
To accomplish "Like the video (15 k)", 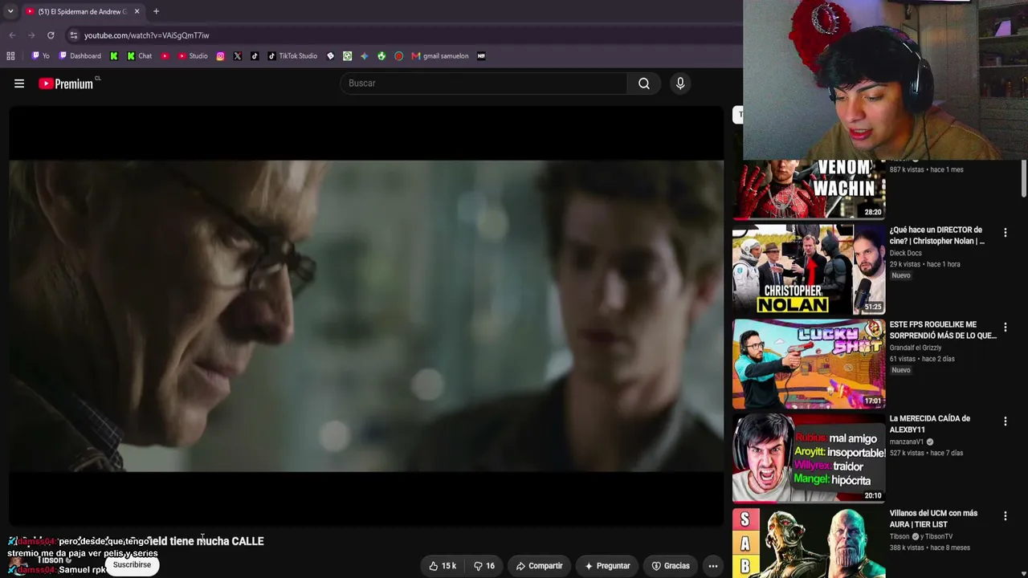I will pos(443,566).
